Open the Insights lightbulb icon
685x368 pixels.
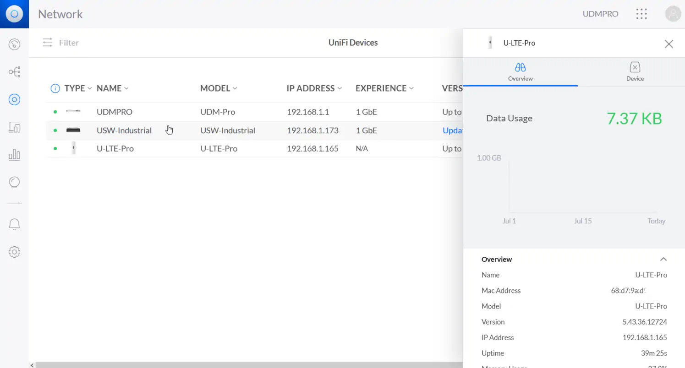pyautogui.click(x=14, y=183)
